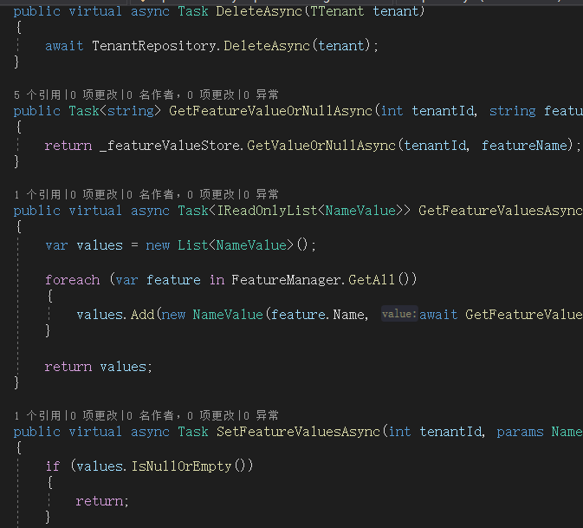Click the foreach keyword
This screenshot has height=528, width=583.
pyautogui.click(x=73, y=280)
